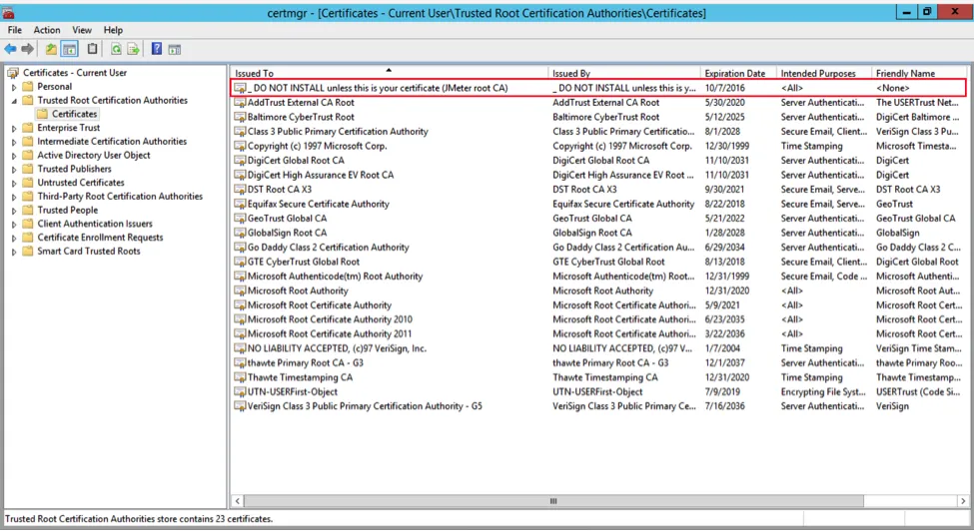The width and height of the screenshot is (974, 531).
Task: Sort by the Issued To column header
Action: [389, 73]
